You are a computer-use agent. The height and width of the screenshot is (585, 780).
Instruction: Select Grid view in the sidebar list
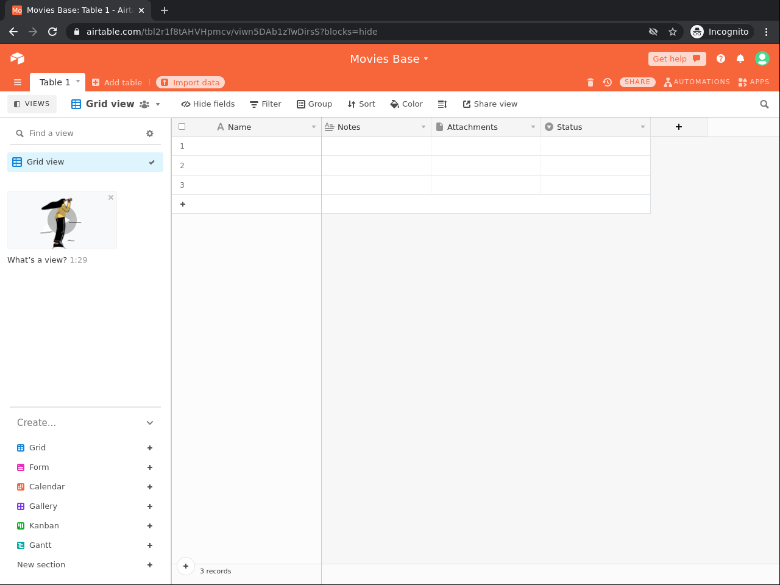pos(85,162)
